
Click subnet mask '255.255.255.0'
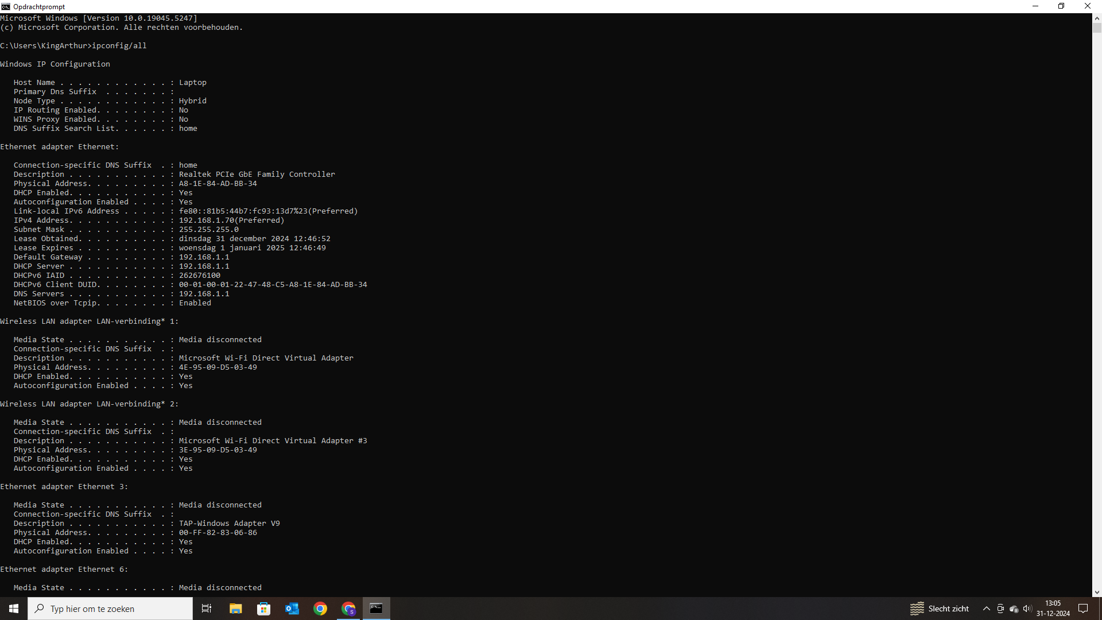209,229
